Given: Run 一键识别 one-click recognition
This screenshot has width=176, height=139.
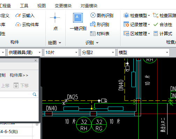Looking at the screenshot, I should 78,22.
